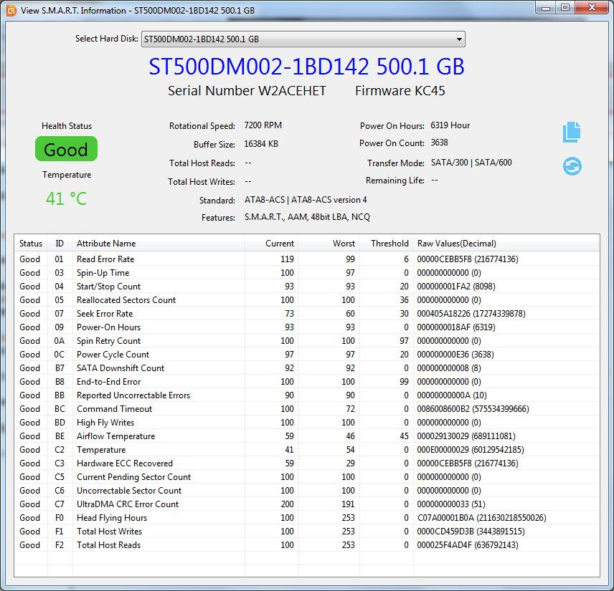Image resolution: width=614 pixels, height=591 pixels.
Task: Select the Hardware ECC Recovered row
Action: point(307,463)
